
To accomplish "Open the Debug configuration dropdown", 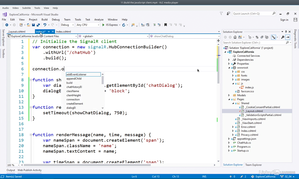I will [67, 25].
